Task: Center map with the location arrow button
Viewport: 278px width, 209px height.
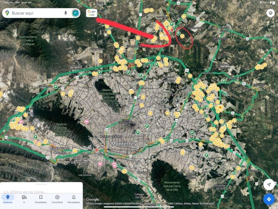Action: (x=269, y=184)
